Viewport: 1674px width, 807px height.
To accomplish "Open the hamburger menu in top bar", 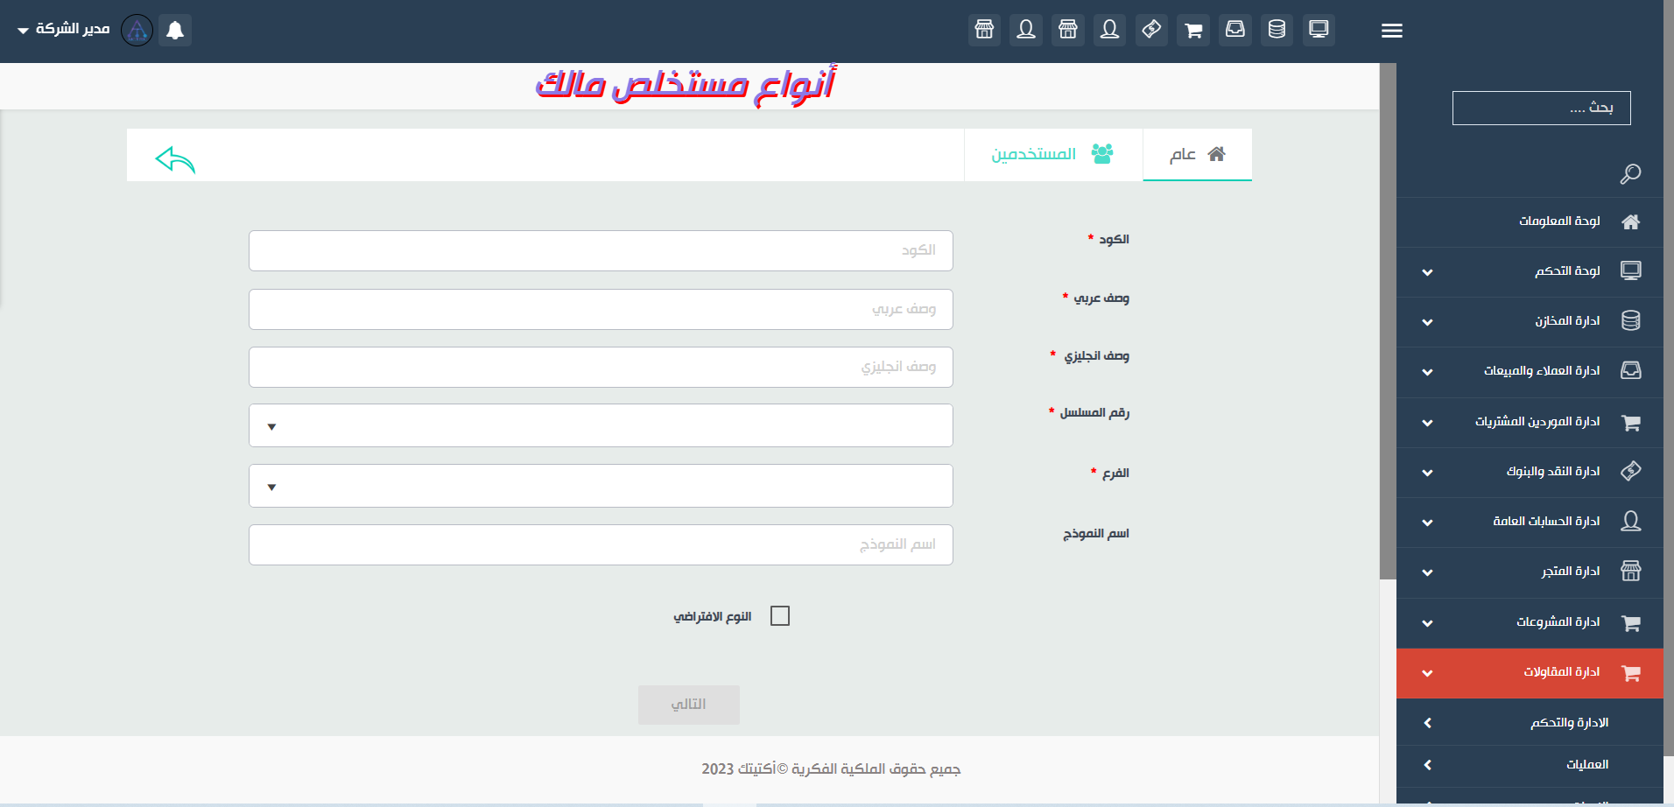I will pos(1391,31).
